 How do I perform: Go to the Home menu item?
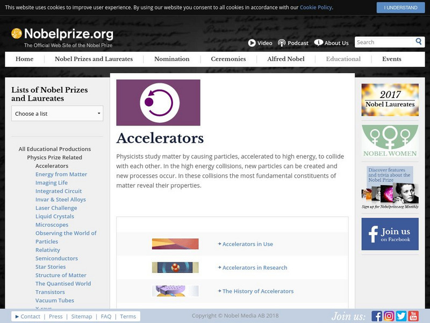click(x=24, y=59)
